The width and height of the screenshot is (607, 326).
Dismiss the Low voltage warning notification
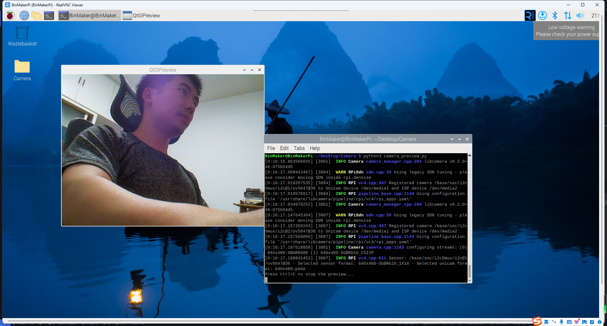566,31
